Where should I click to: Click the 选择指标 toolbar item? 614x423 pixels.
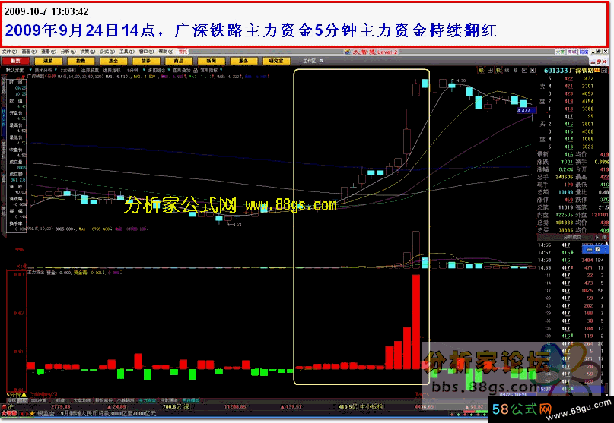click(x=112, y=71)
